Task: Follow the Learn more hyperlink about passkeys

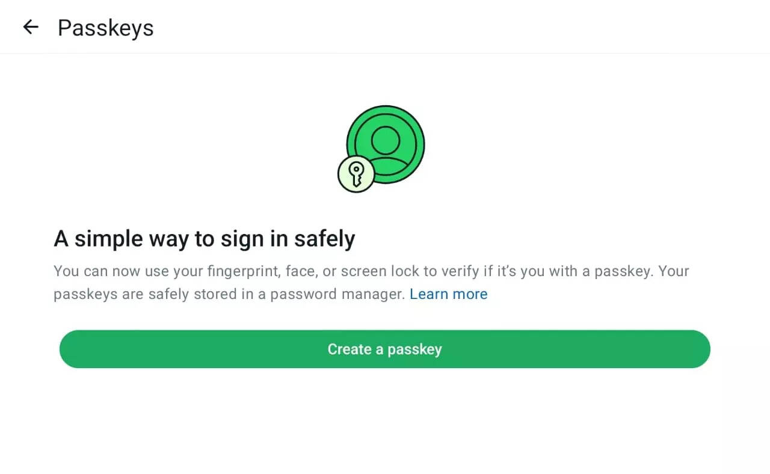Action: click(448, 294)
